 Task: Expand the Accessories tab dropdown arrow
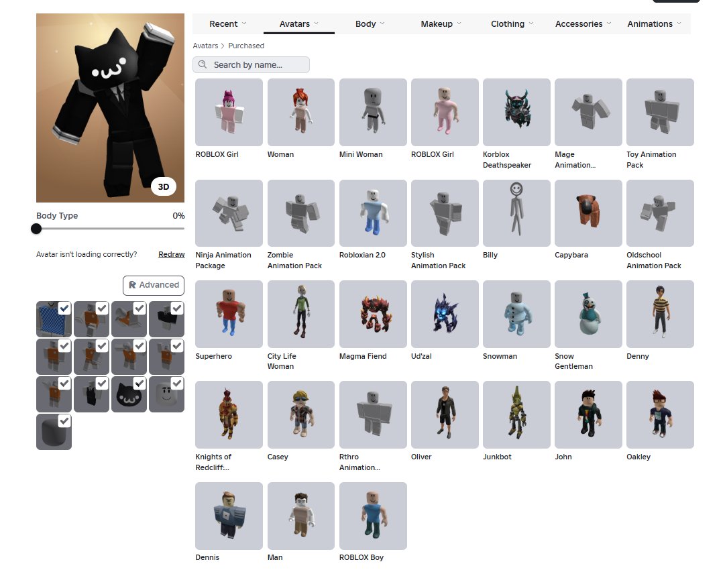point(609,23)
